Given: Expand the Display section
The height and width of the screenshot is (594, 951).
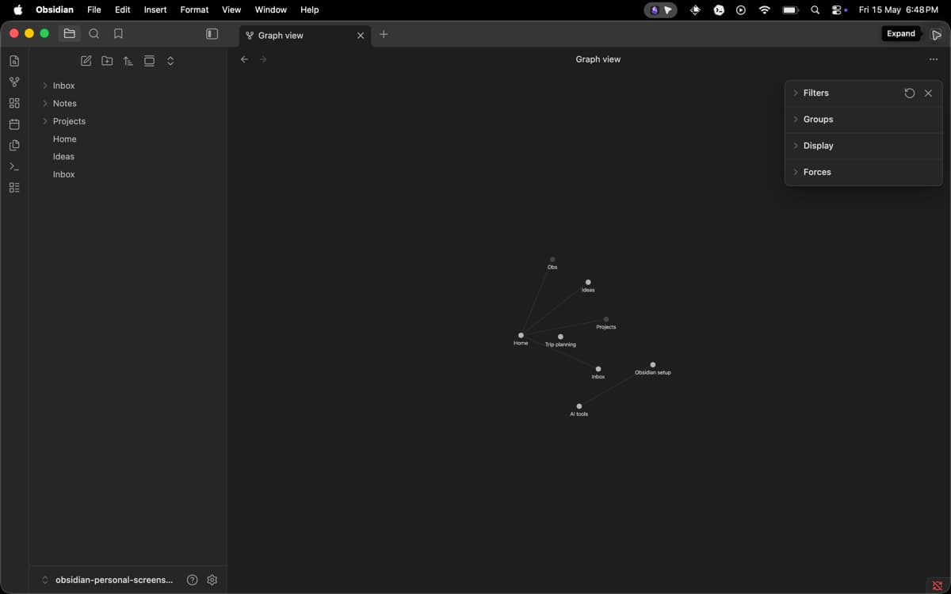Looking at the screenshot, I should (x=819, y=146).
